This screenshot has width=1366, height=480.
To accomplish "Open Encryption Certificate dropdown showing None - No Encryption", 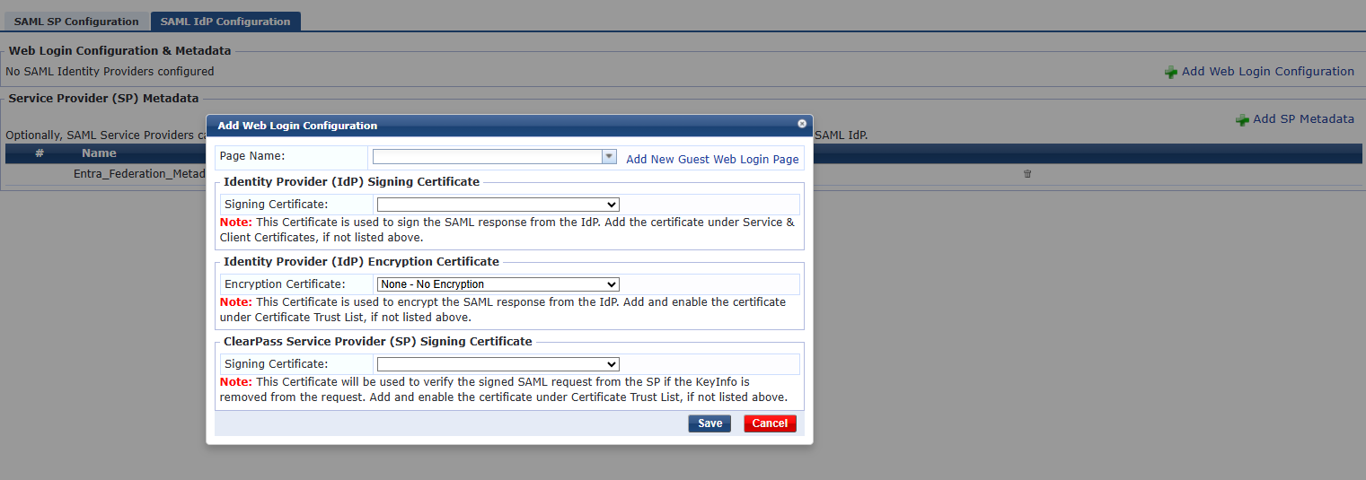I will [x=498, y=284].
